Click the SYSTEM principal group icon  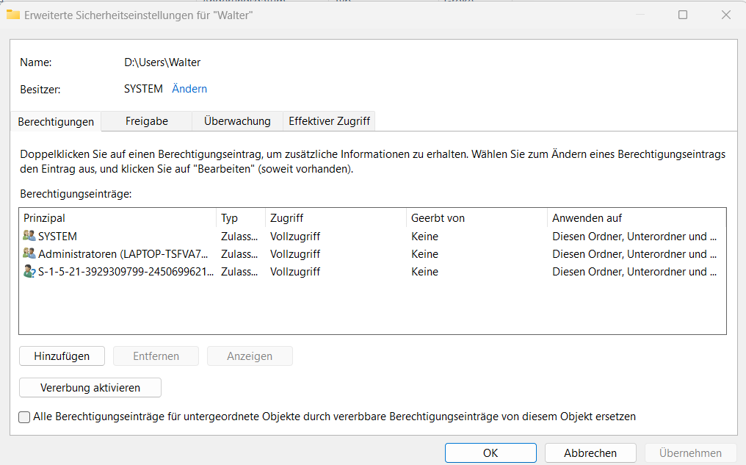[29, 237]
